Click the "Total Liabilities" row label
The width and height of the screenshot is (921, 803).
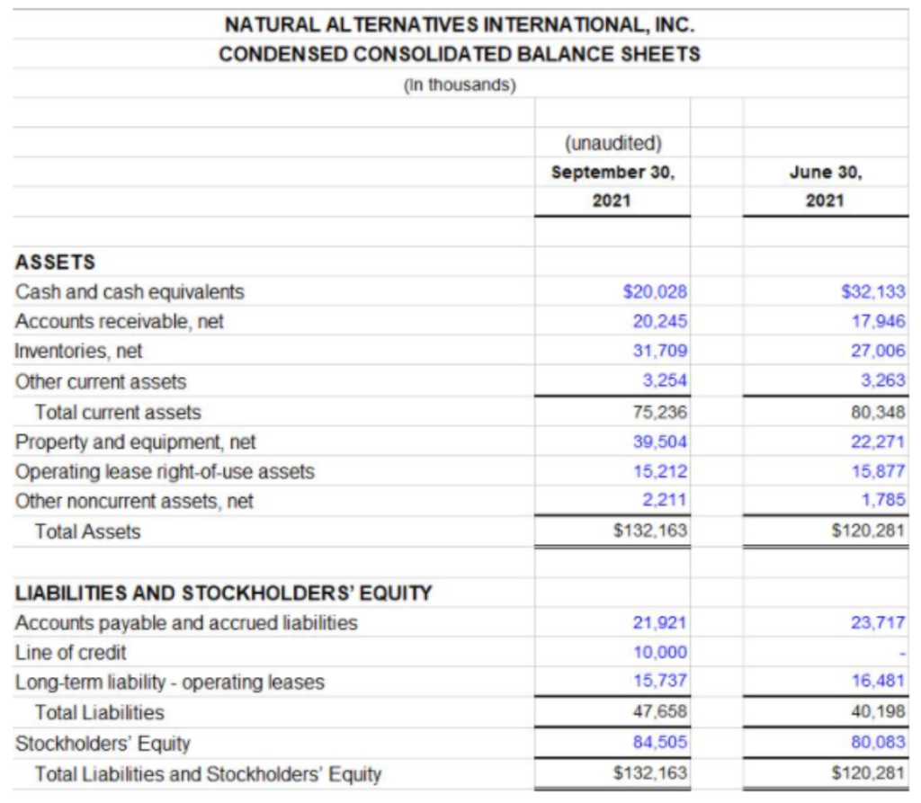click(100, 712)
